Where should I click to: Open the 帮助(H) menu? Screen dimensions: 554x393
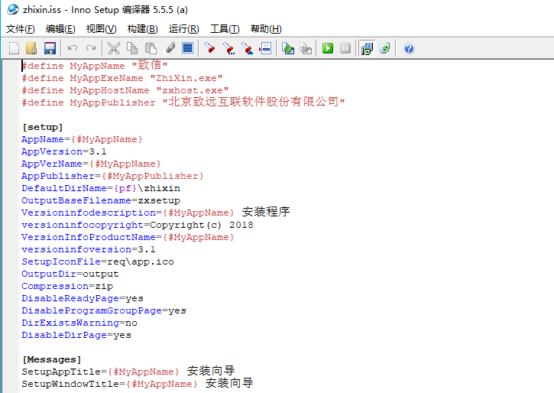[266, 29]
